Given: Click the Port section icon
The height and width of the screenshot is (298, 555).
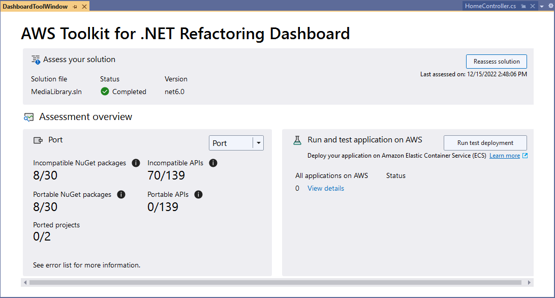Looking at the screenshot, I should [x=38, y=140].
